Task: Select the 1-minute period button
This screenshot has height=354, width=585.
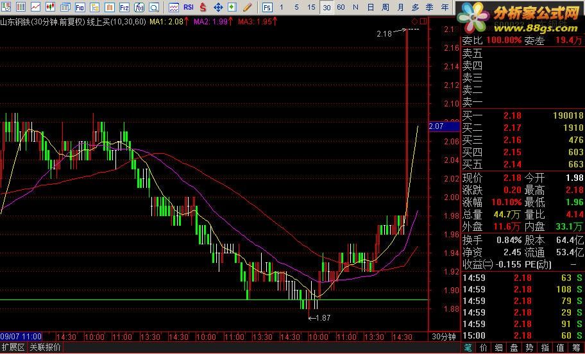Action: pyautogui.click(x=282, y=7)
